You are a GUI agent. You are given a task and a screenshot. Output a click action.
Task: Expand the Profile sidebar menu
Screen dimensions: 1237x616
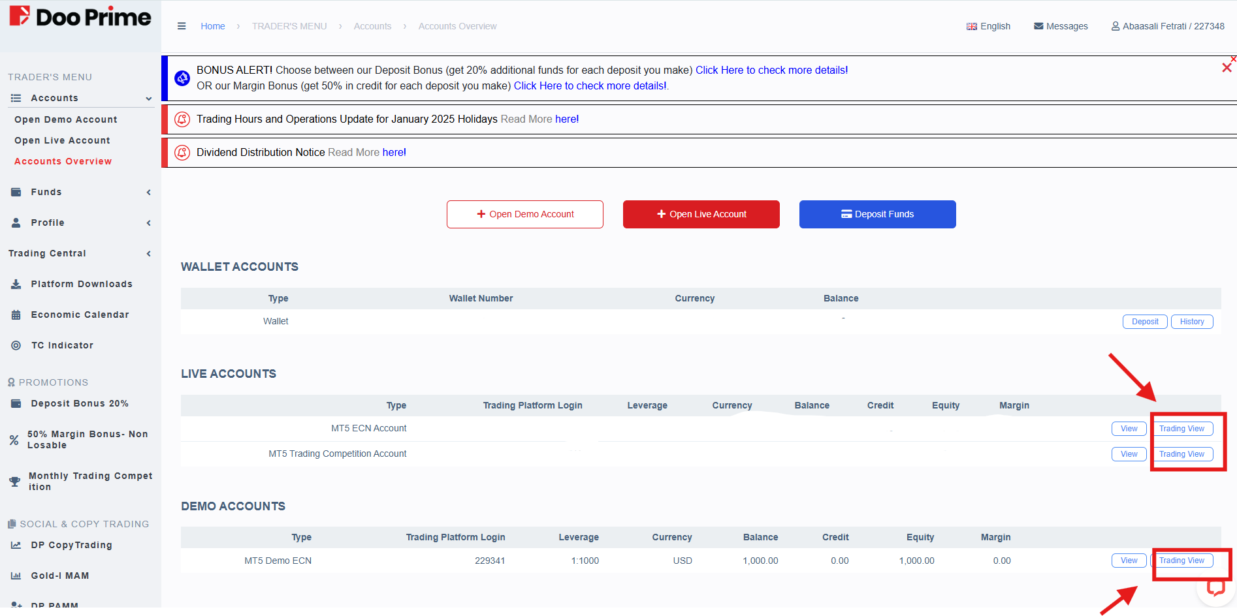(x=148, y=223)
